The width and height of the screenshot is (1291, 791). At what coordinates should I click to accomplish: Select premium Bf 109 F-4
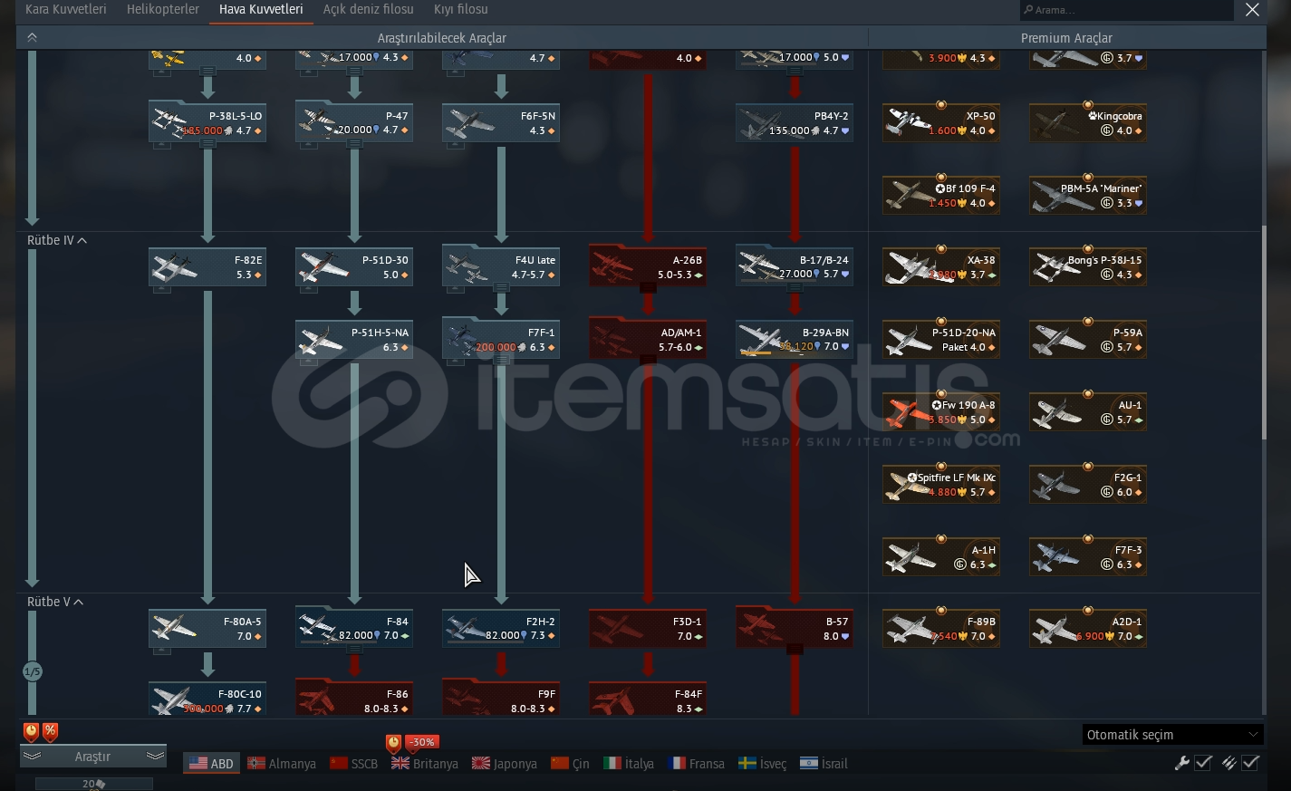[941, 196]
